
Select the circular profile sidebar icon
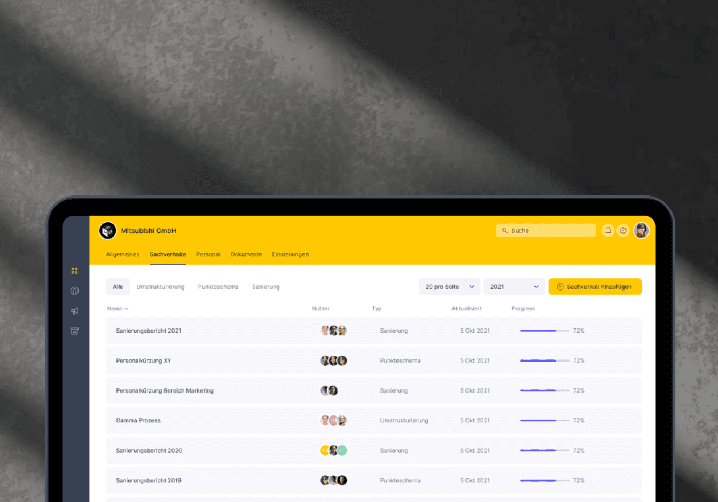point(75,291)
